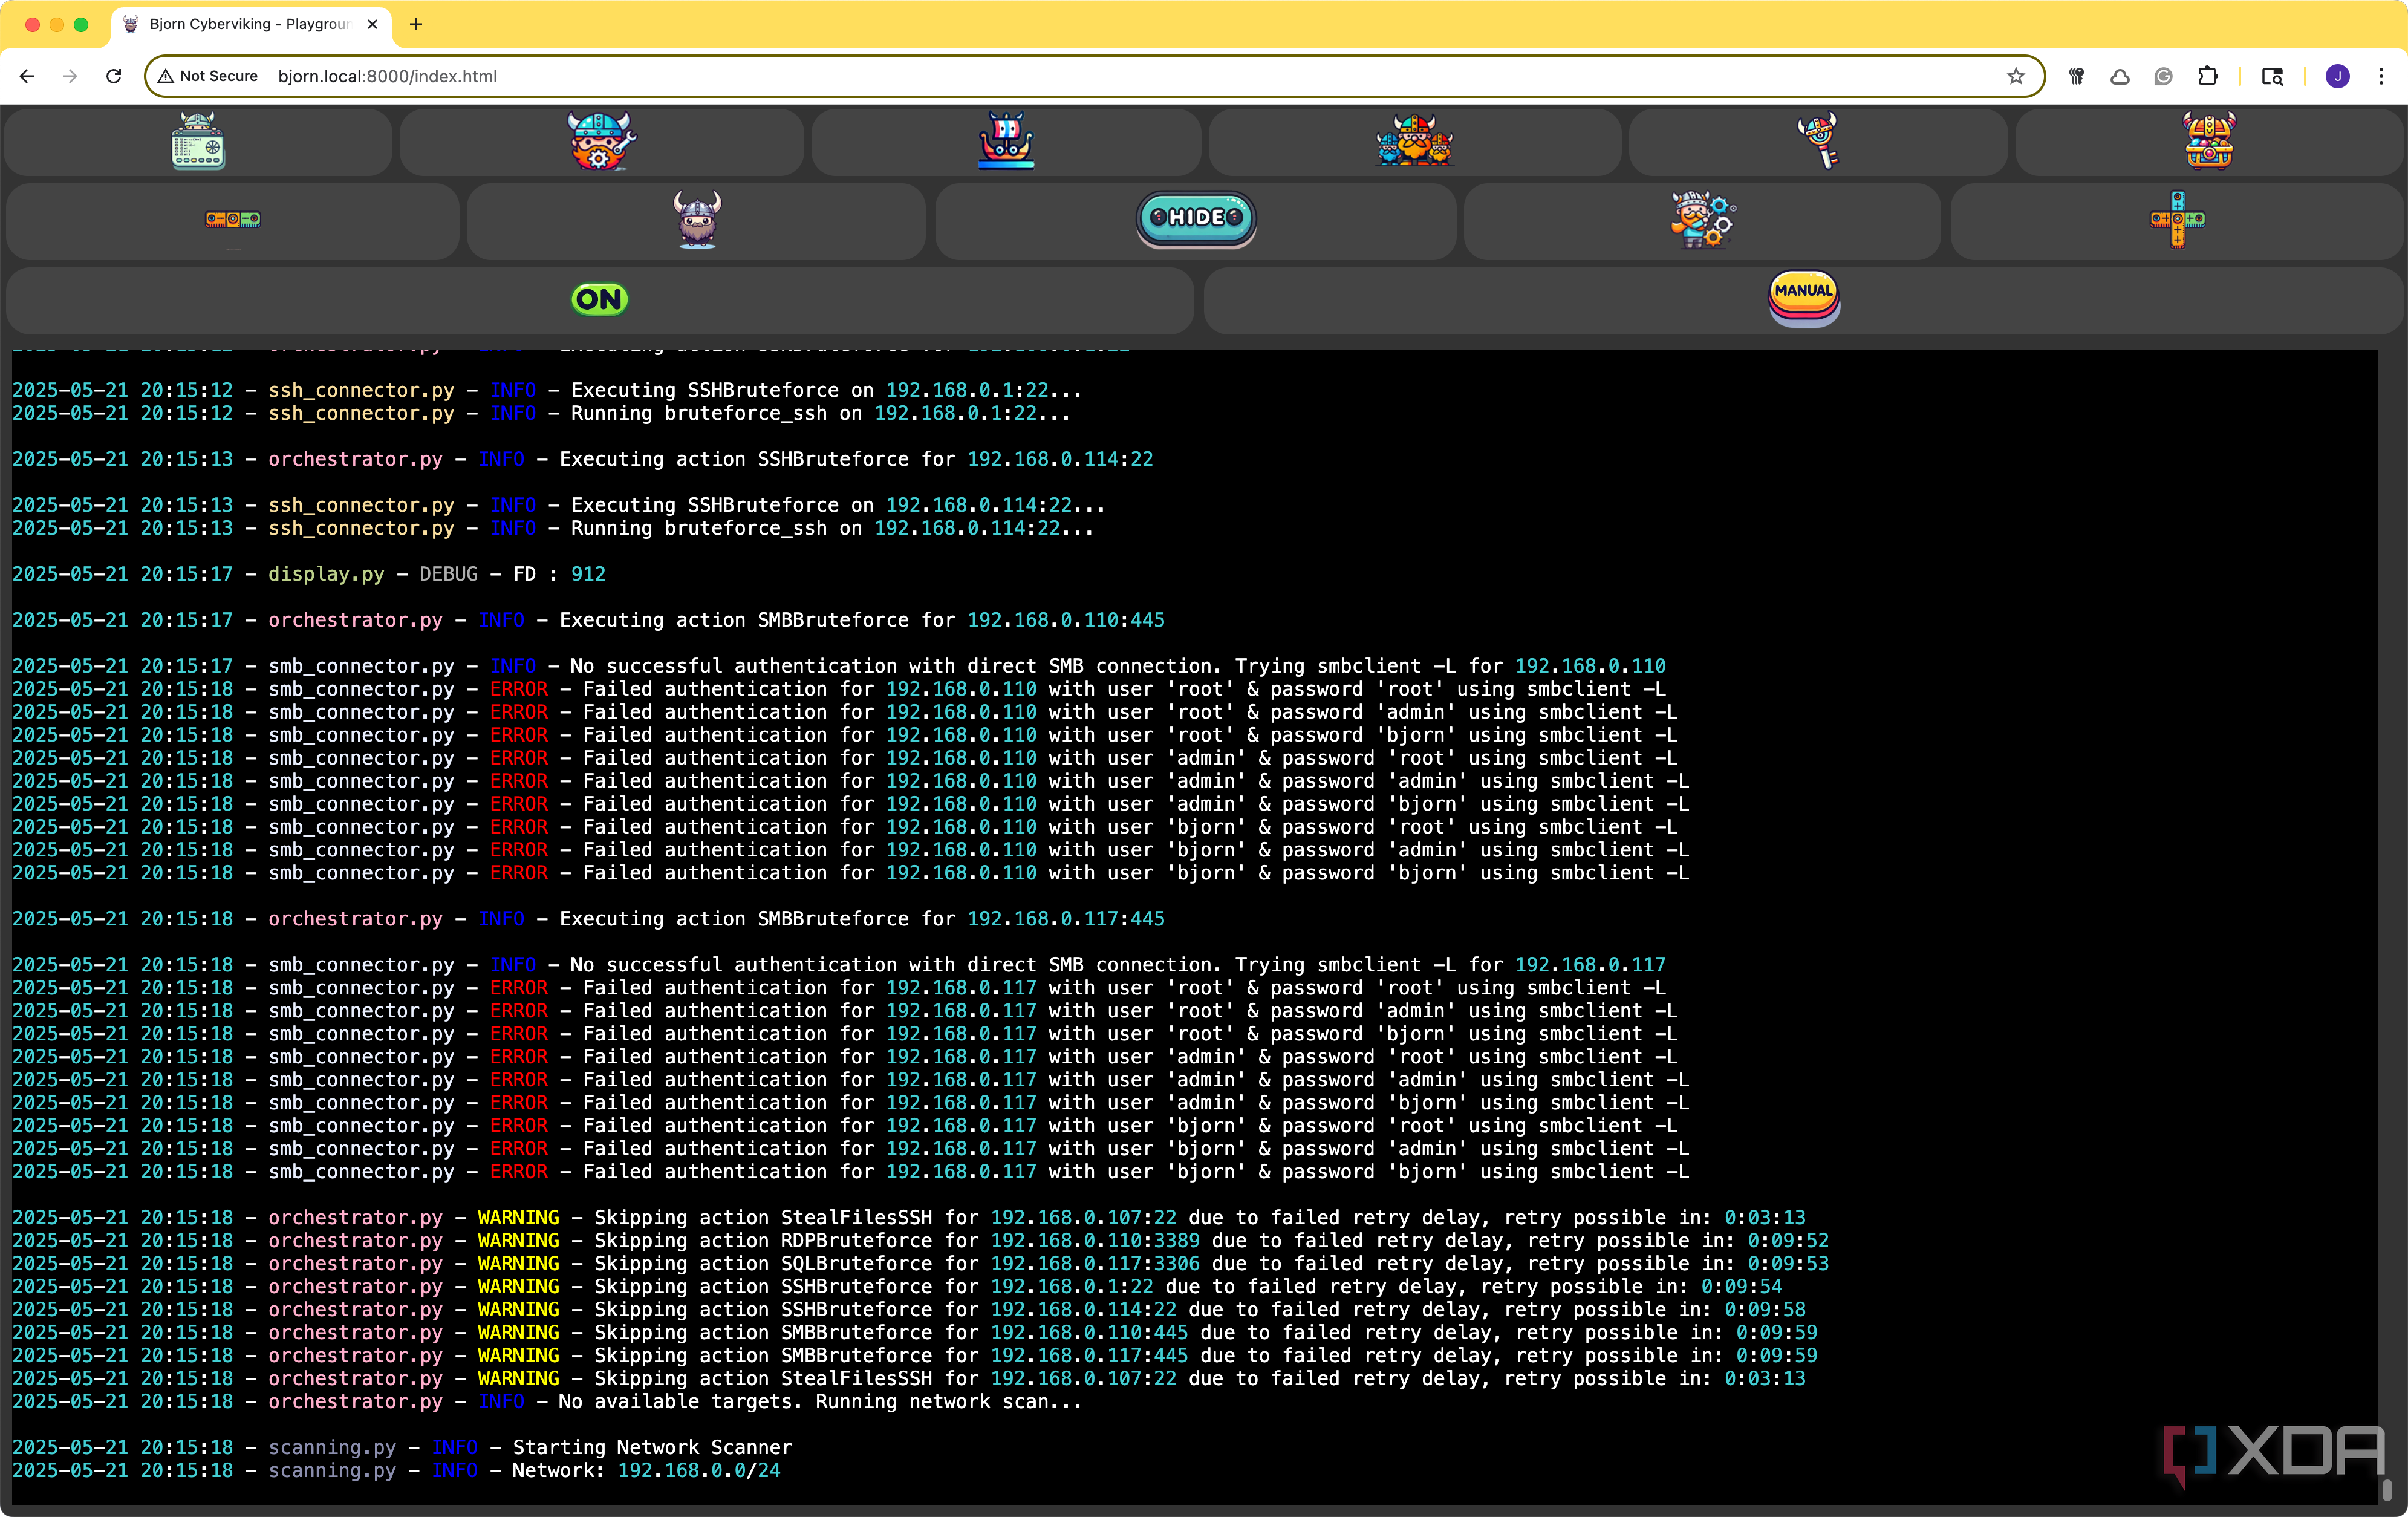Image resolution: width=2408 pixels, height=1517 pixels.
Task: Click the Not Secure site info indicator
Action: tap(207, 76)
